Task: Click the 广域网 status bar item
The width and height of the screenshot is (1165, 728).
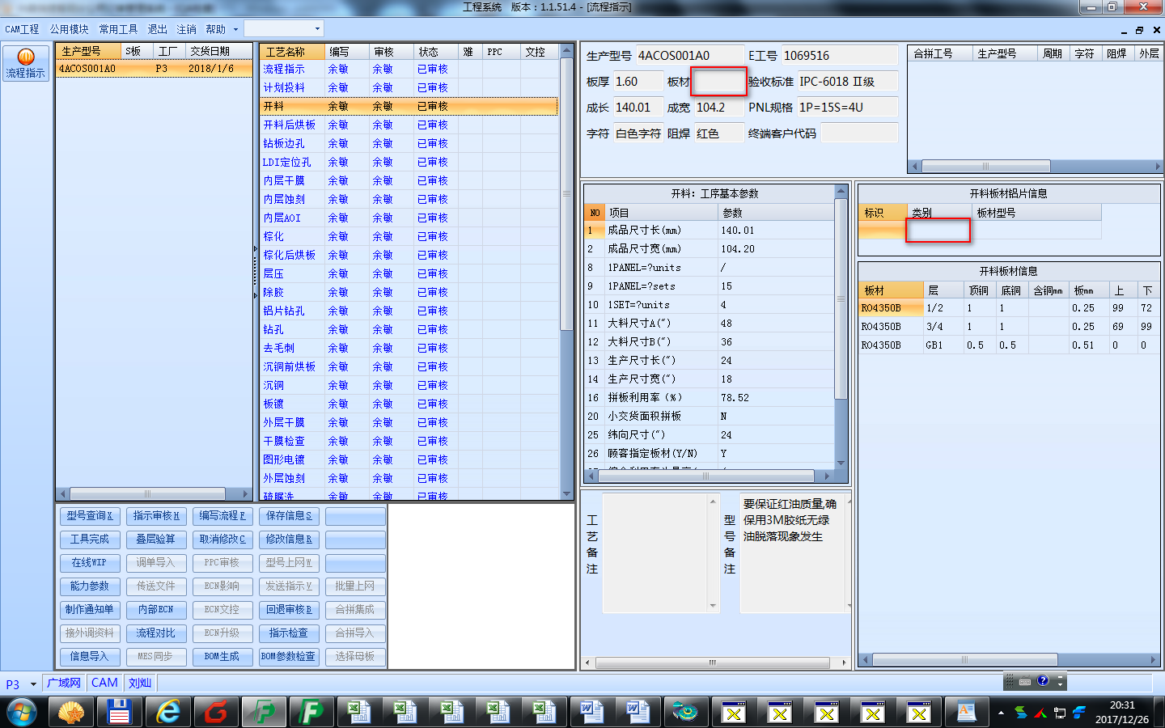Action: 64,683
